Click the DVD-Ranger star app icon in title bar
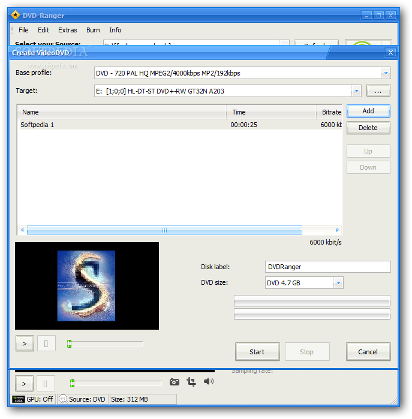 [15, 15]
